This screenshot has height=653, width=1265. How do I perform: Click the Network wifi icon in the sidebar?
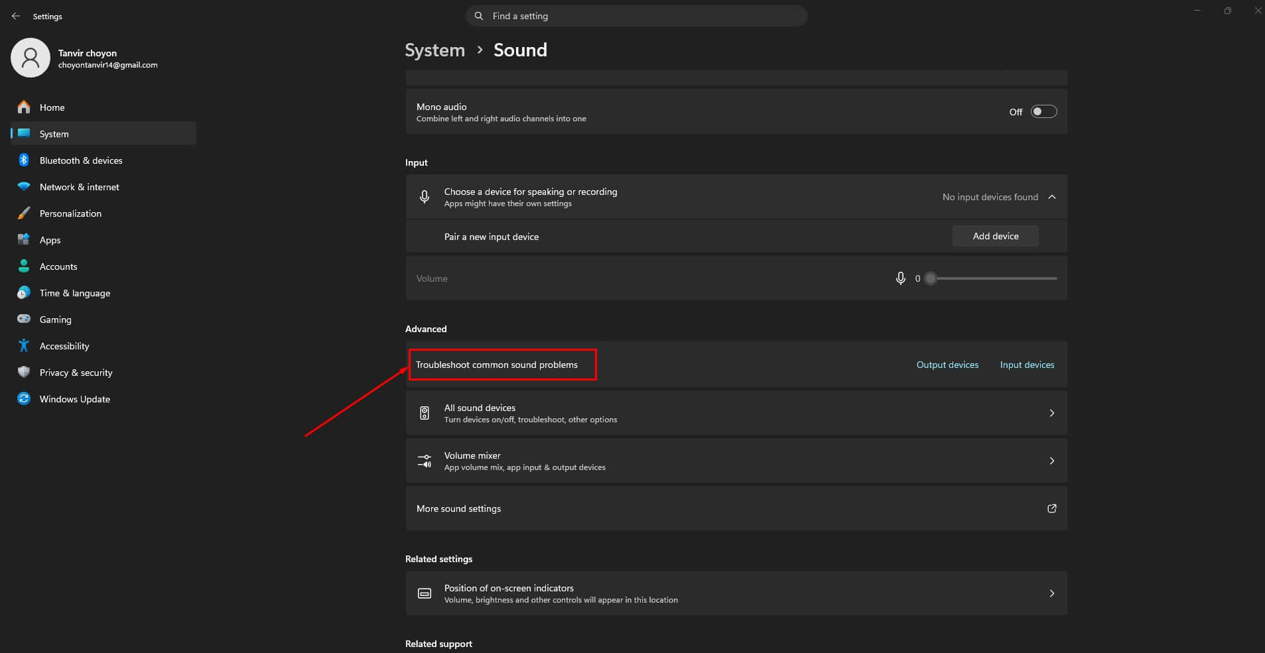coord(24,186)
